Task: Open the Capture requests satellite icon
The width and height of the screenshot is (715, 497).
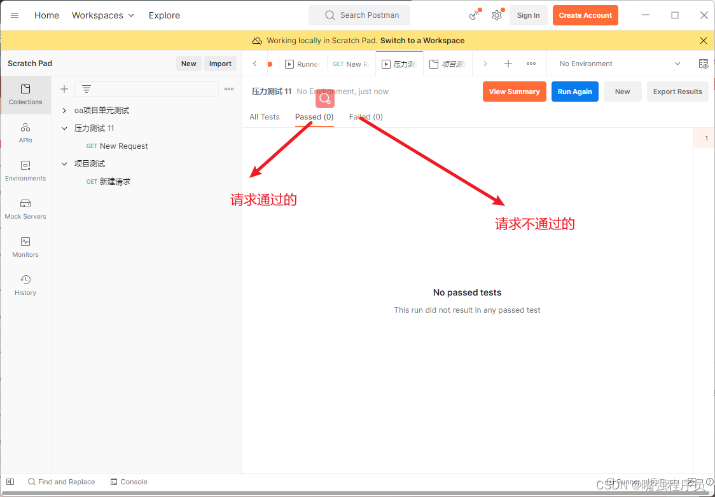Action: [x=475, y=15]
